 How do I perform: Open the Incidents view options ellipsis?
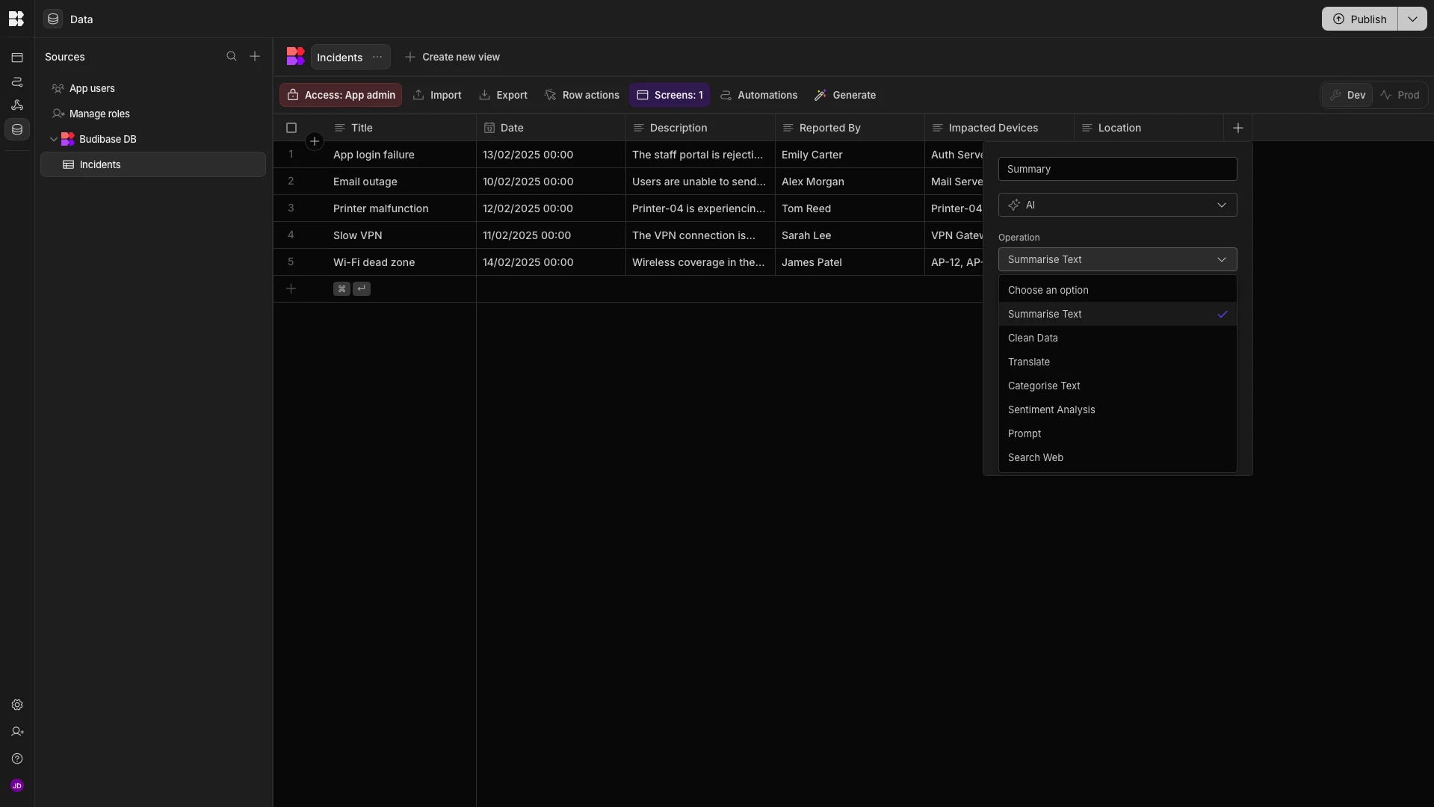pyautogui.click(x=377, y=58)
